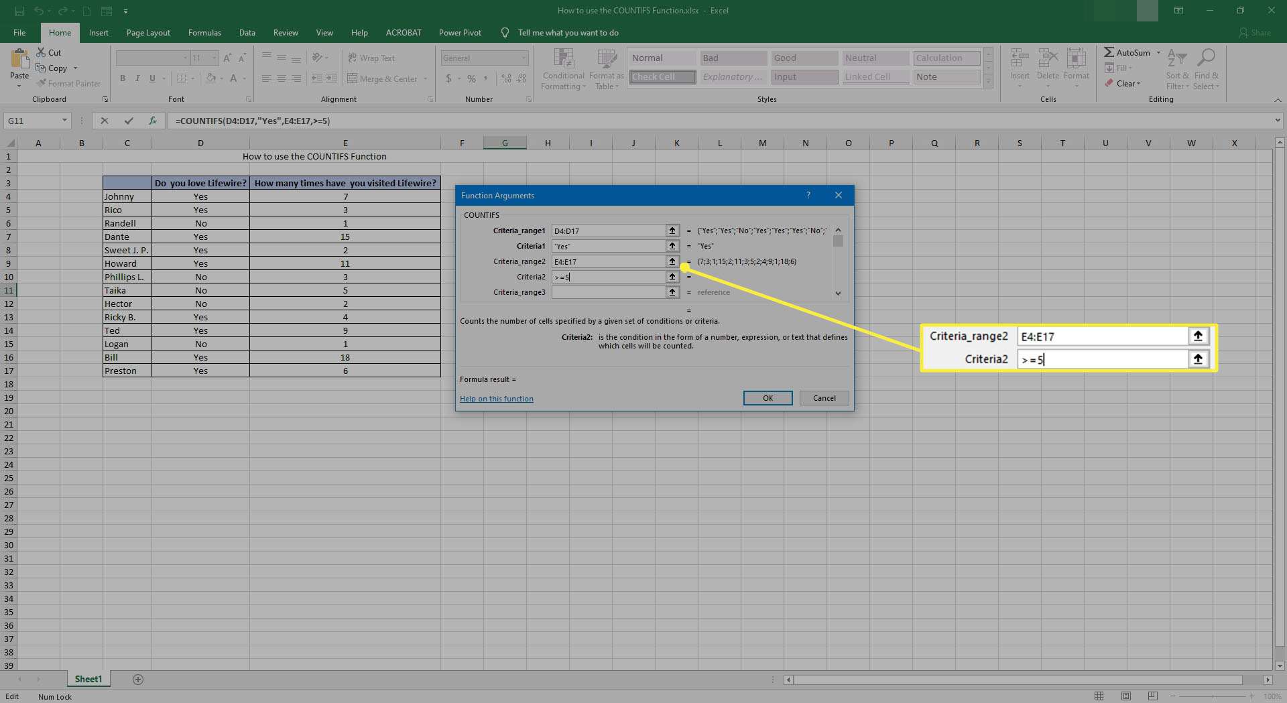Click the AutoSum sigma icon
This screenshot has height=703, width=1287.
tap(1109, 52)
